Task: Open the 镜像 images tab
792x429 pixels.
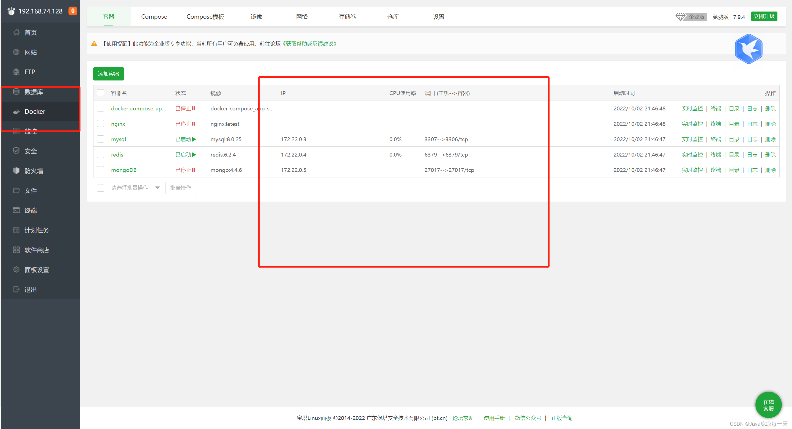Action: pos(256,16)
